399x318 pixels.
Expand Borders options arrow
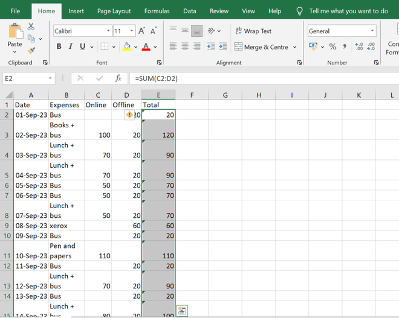[x=114, y=46]
